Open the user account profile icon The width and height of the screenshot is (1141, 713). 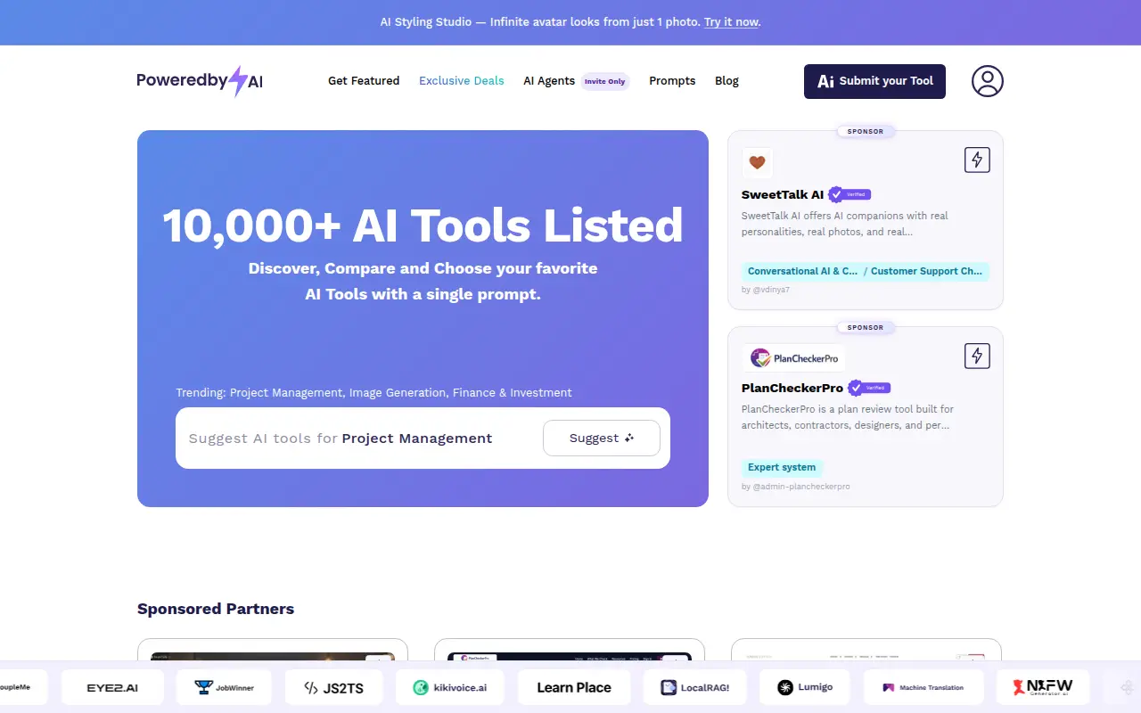click(987, 81)
